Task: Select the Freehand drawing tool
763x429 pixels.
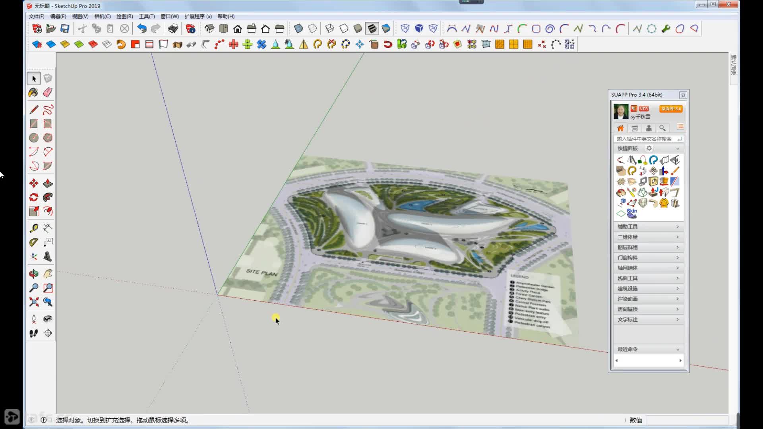Action: click(x=48, y=110)
